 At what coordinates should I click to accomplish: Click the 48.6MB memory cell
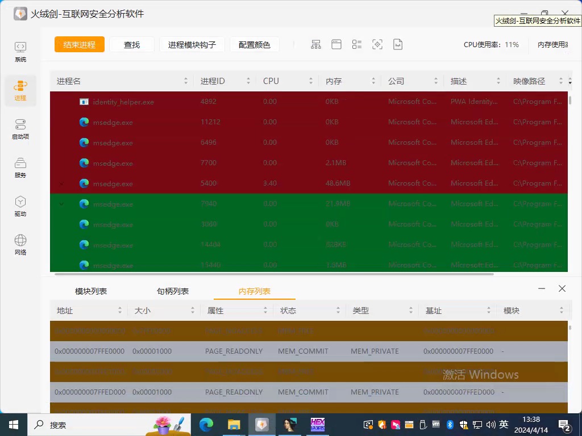tap(338, 183)
